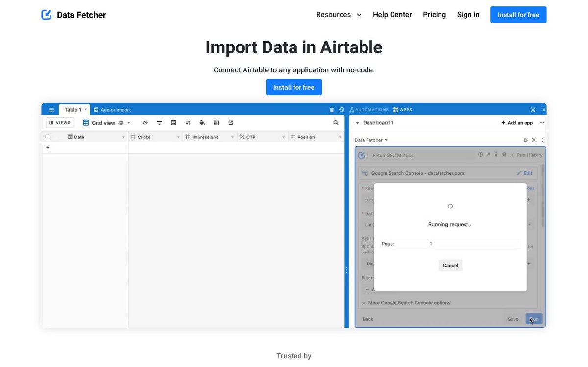Open the Airtable hamburger menu icon
588x367 pixels.
[x=51, y=110]
